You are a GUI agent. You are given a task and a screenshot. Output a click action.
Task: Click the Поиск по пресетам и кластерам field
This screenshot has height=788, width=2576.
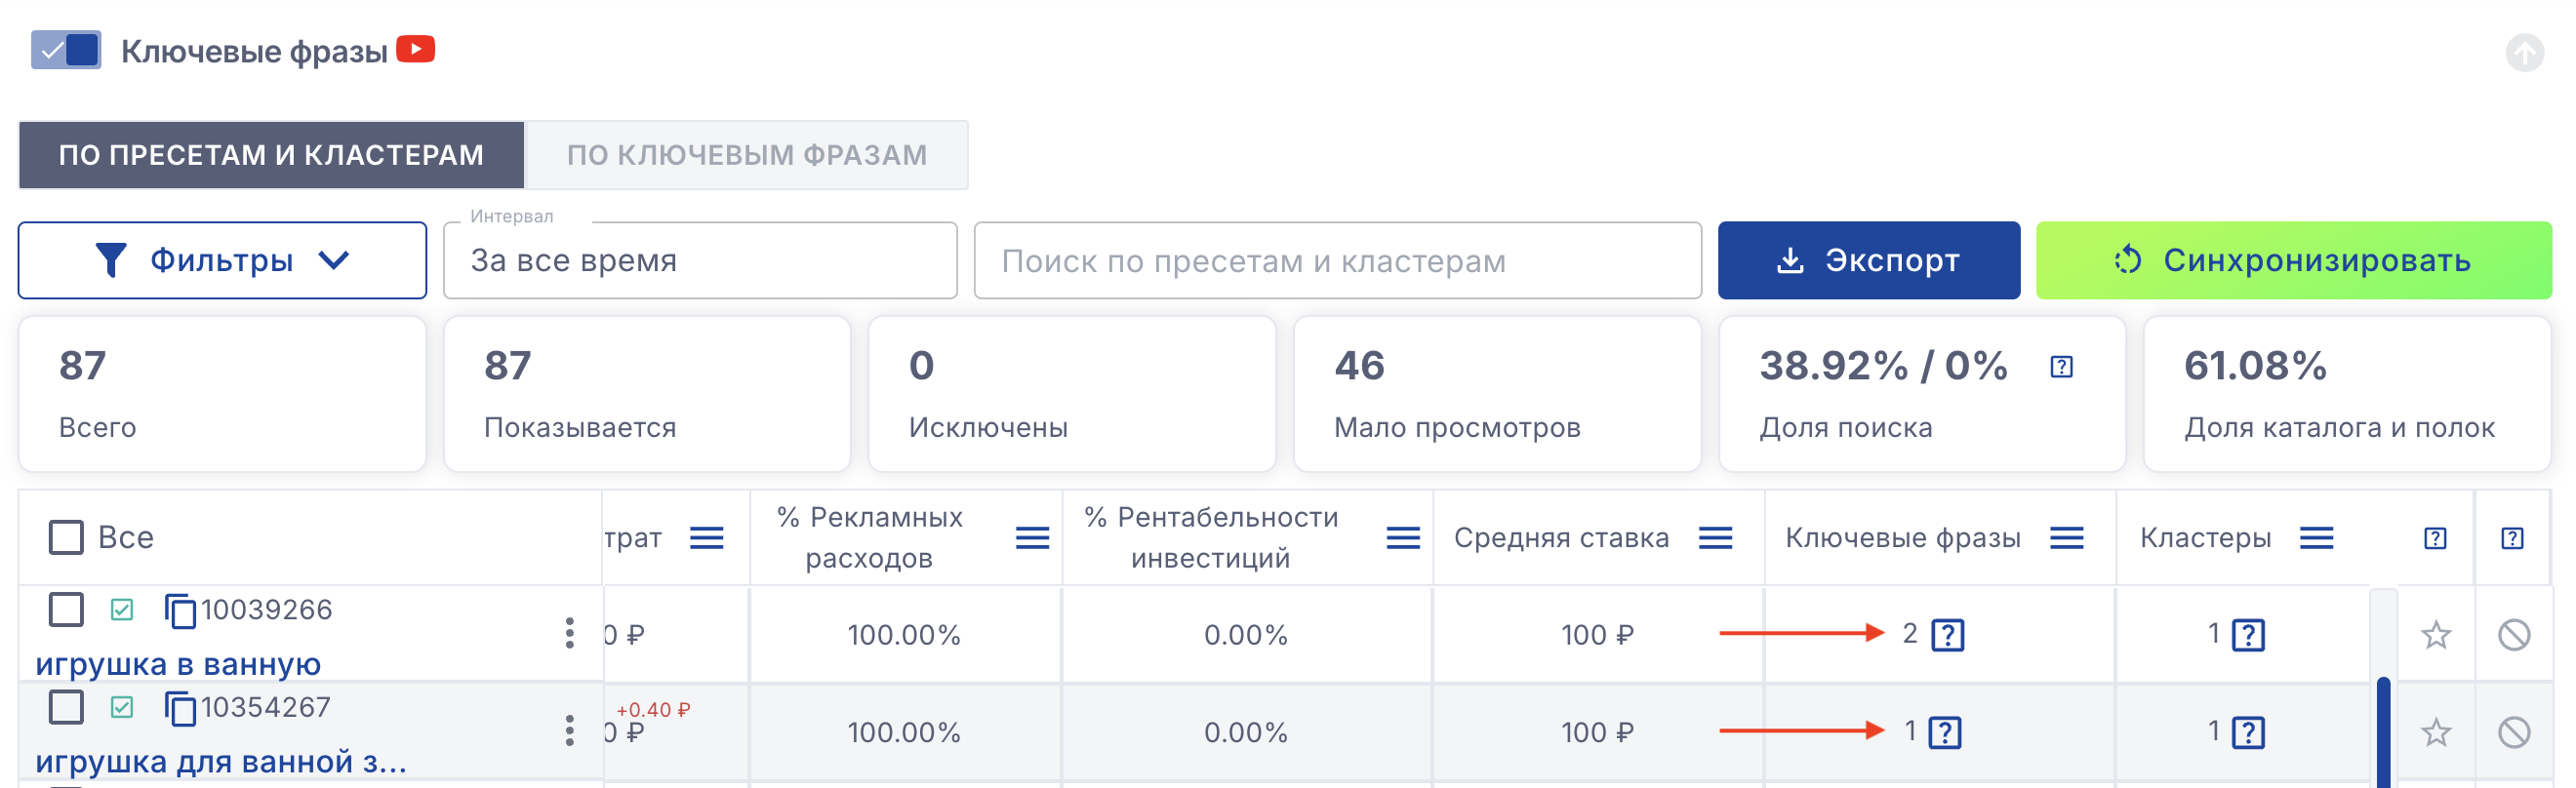[1337, 260]
